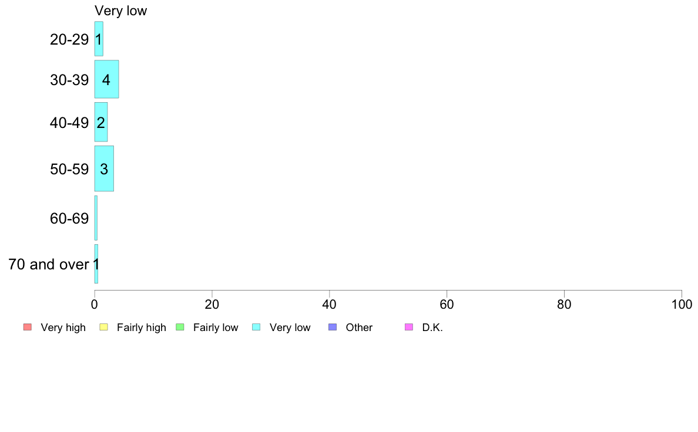
Task: Click the Fairly high yellow legend swatch
Action: point(104,327)
